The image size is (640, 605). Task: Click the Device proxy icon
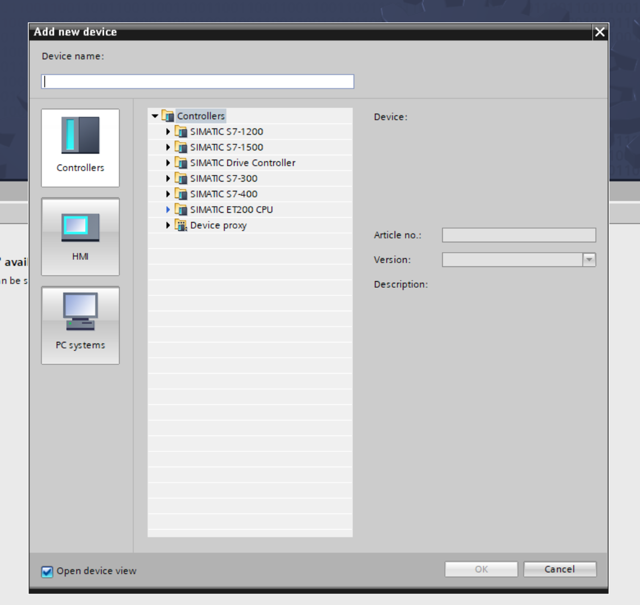click(x=181, y=225)
